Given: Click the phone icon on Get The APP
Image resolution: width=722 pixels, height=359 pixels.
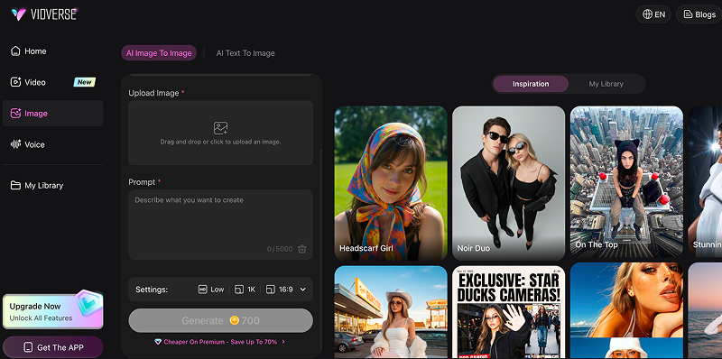Looking at the screenshot, I should (x=29, y=347).
